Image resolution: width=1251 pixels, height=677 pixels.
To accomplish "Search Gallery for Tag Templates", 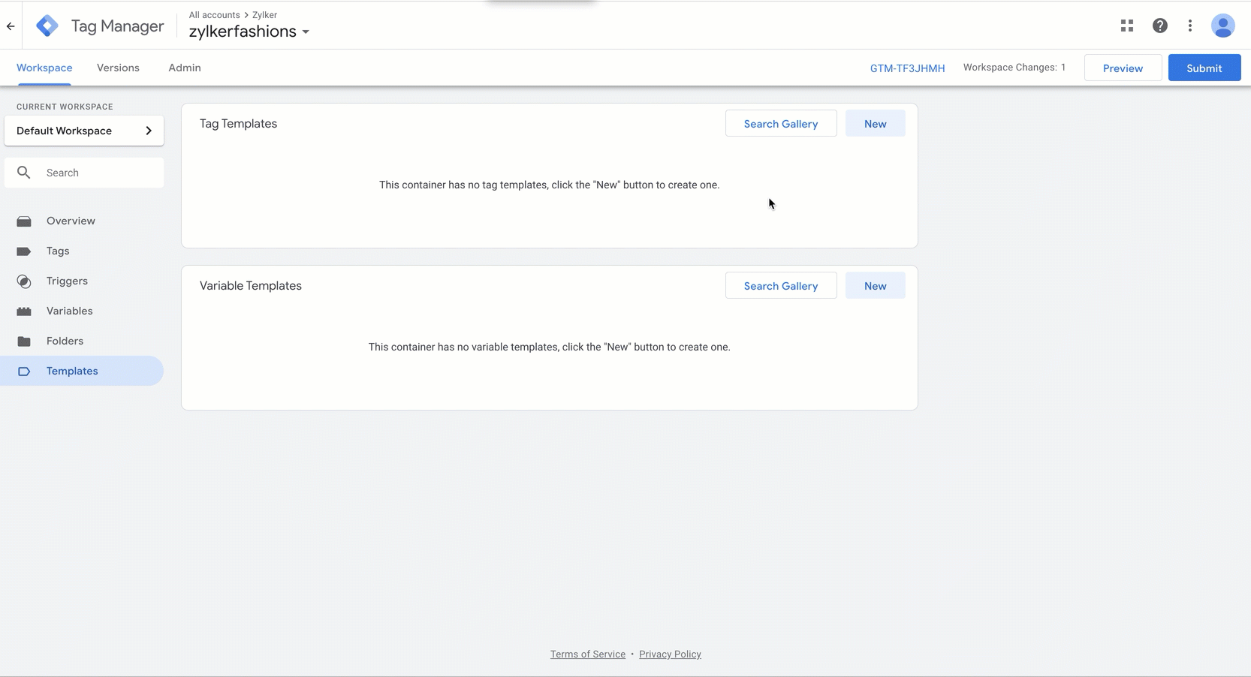I will (781, 124).
